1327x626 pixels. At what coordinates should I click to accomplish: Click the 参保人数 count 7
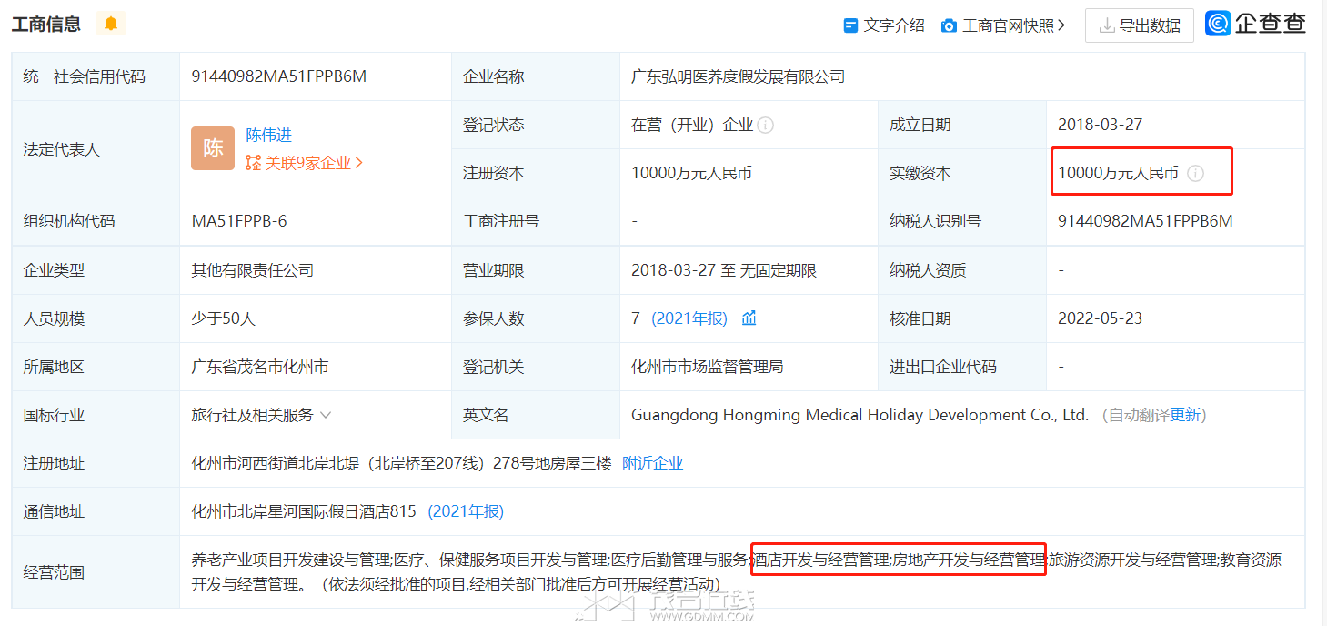[x=636, y=318]
